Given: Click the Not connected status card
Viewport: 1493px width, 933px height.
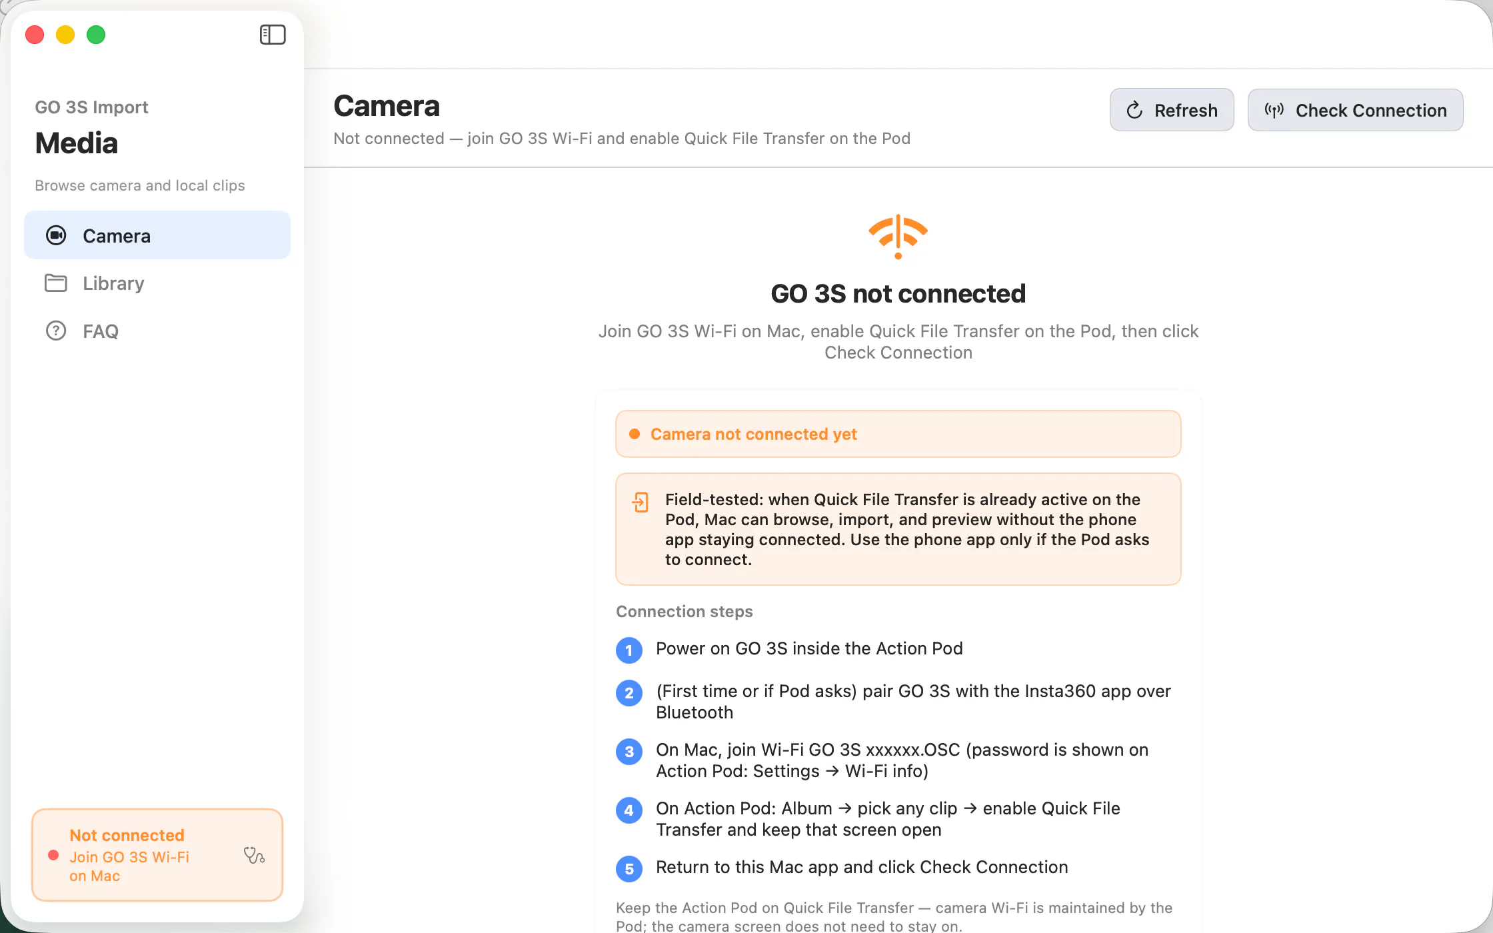Looking at the screenshot, I should pos(157,855).
